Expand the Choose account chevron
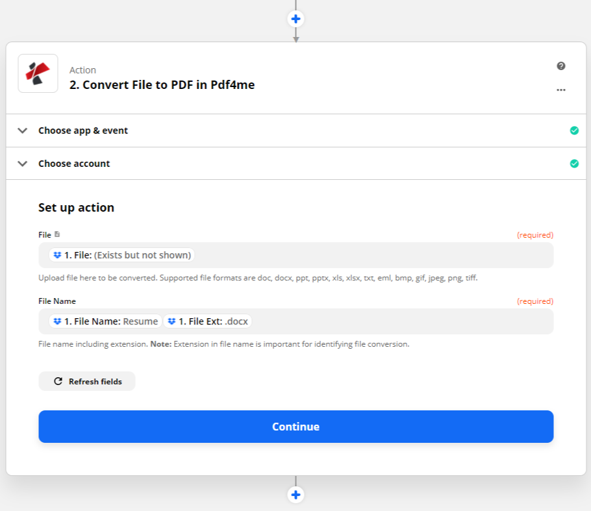The width and height of the screenshot is (591, 511). tap(23, 164)
